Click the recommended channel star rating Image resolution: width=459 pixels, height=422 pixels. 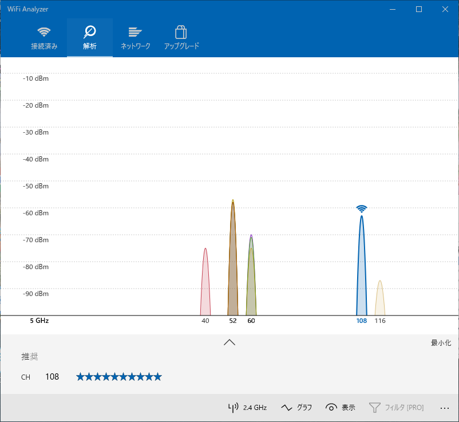coord(119,377)
